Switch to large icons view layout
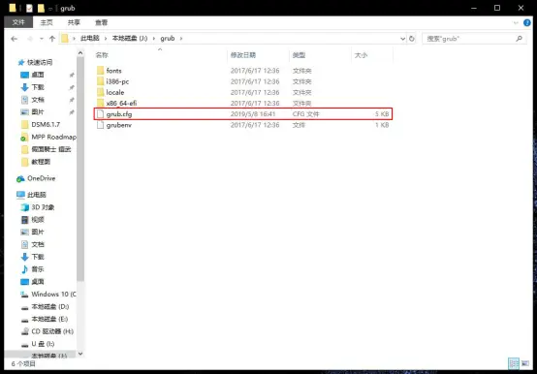This screenshot has height=374, width=537. pyautogui.click(x=525, y=363)
